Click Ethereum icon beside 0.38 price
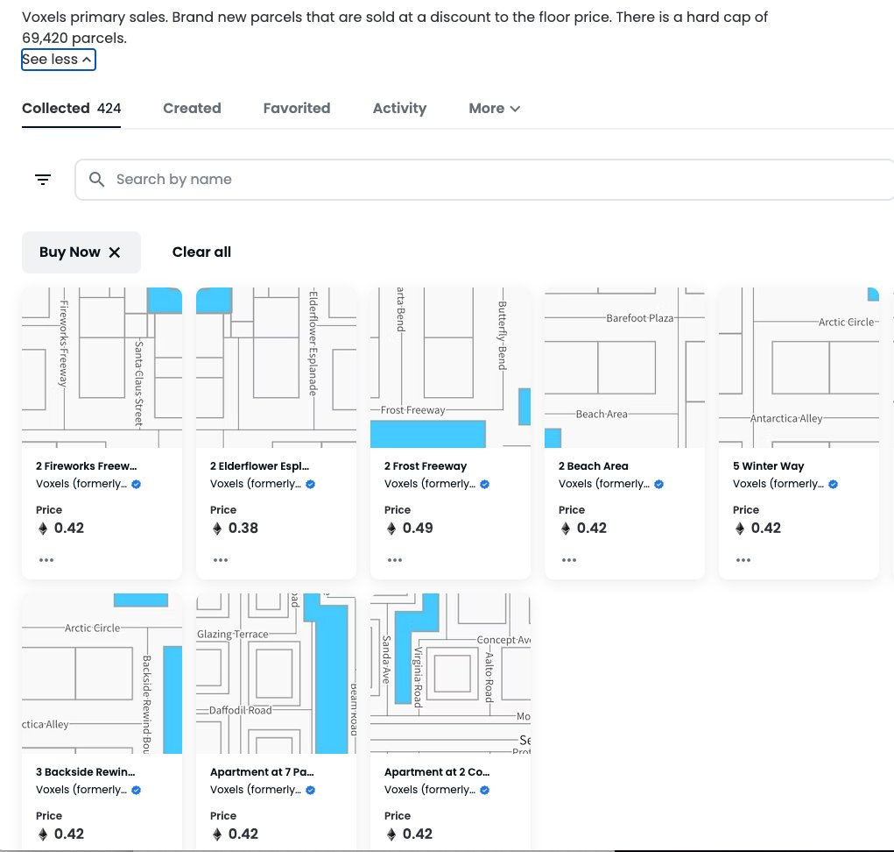894x852 pixels. (217, 529)
